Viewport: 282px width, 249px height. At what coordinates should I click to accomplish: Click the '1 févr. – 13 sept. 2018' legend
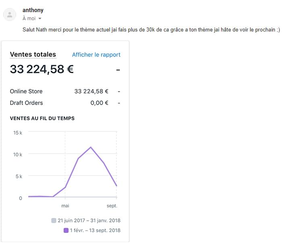[x=95, y=230]
